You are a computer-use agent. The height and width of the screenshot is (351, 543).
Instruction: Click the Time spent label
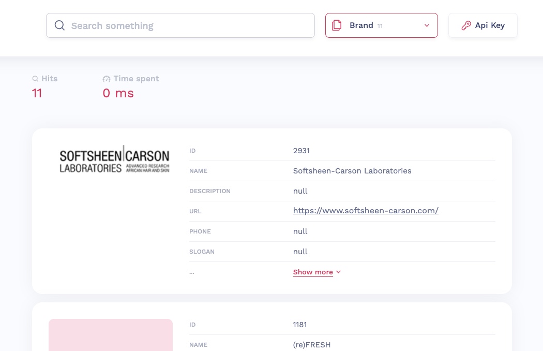click(x=136, y=79)
